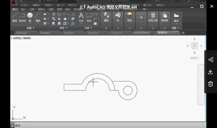
Task: Expand the Properties (特性) panel arrow
Action: 130,28
